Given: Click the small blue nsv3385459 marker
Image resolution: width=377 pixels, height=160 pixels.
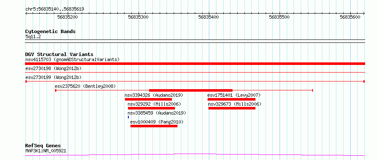Looking at the screenshot, I should point(128,117).
